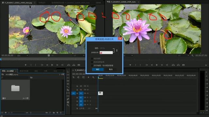Screen dimensions: 209x117
Task: Click the Find magnifier in project panel footer
Action: coord(50,113)
